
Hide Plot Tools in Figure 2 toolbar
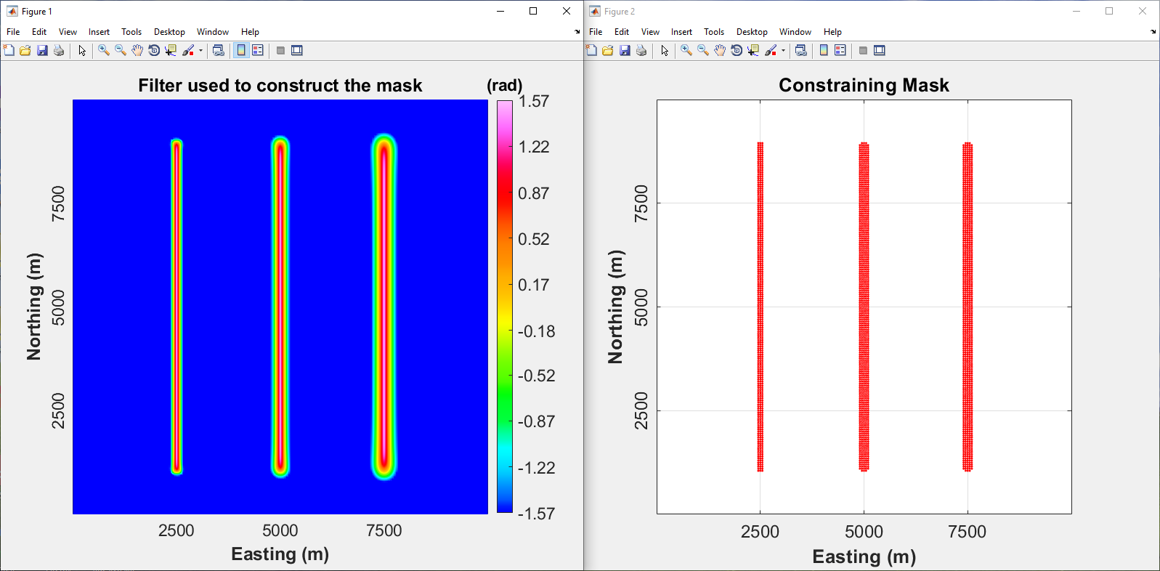click(x=863, y=50)
